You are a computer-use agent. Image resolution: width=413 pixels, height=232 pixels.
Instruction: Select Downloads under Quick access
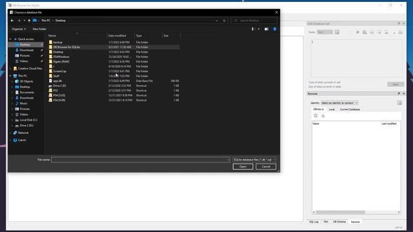(x=26, y=50)
